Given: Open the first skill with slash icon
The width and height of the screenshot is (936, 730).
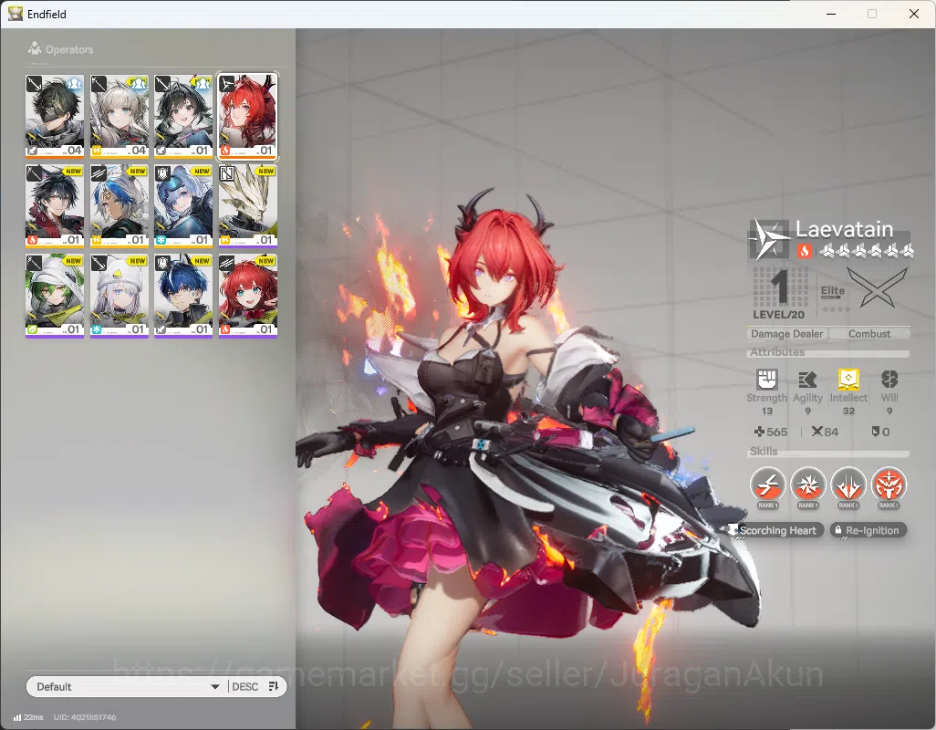Looking at the screenshot, I should click(767, 485).
